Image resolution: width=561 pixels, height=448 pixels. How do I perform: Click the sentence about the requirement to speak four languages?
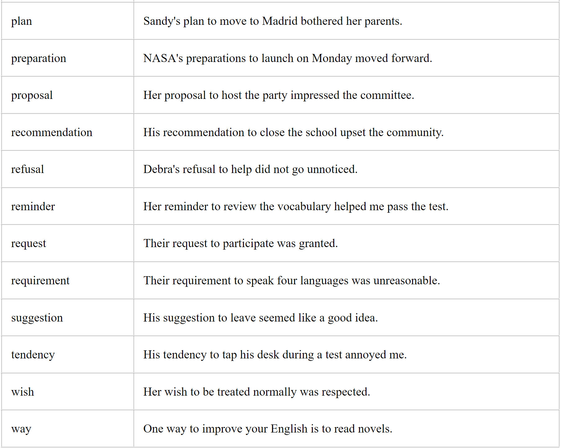(x=291, y=281)
